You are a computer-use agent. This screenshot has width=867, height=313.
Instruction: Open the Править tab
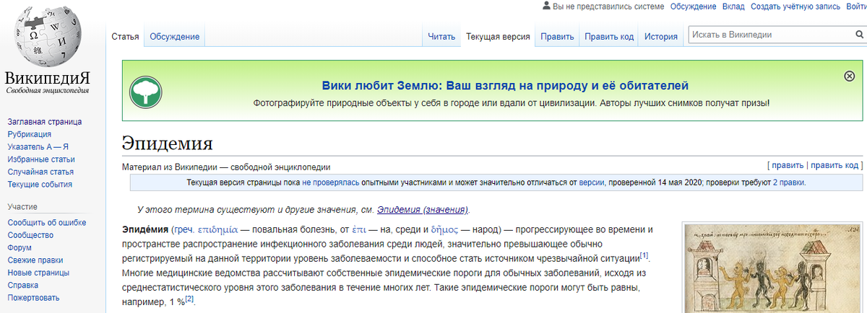557,37
